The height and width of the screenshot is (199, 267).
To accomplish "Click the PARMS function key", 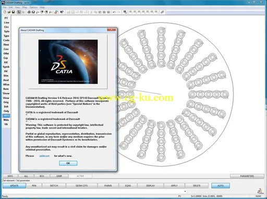I will [108, 185].
